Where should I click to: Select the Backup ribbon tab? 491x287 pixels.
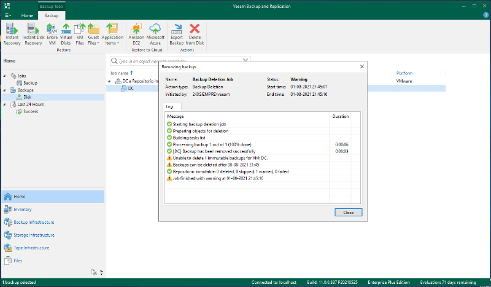(52, 15)
